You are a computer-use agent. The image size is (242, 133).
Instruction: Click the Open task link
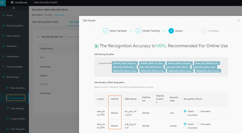(x=59, y=15)
